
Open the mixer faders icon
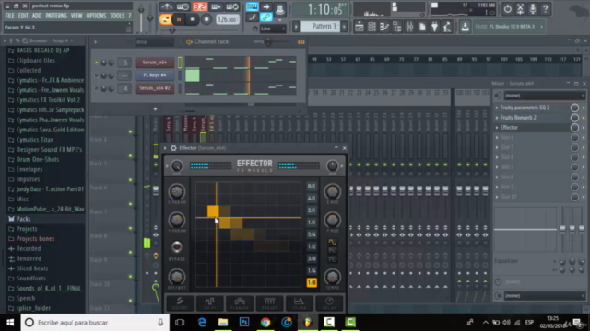click(409, 27)
